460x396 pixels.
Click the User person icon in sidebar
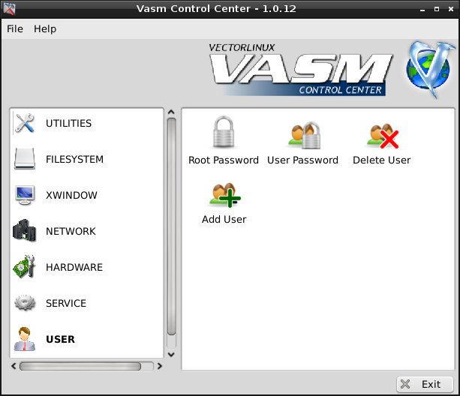coord(26,340)
